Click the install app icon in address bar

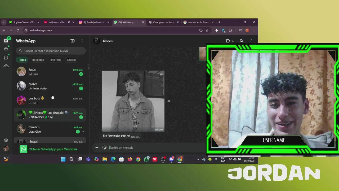201,30
